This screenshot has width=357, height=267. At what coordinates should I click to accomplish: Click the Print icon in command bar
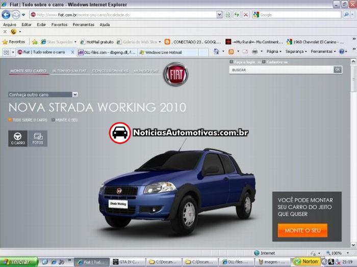[255, 51]
